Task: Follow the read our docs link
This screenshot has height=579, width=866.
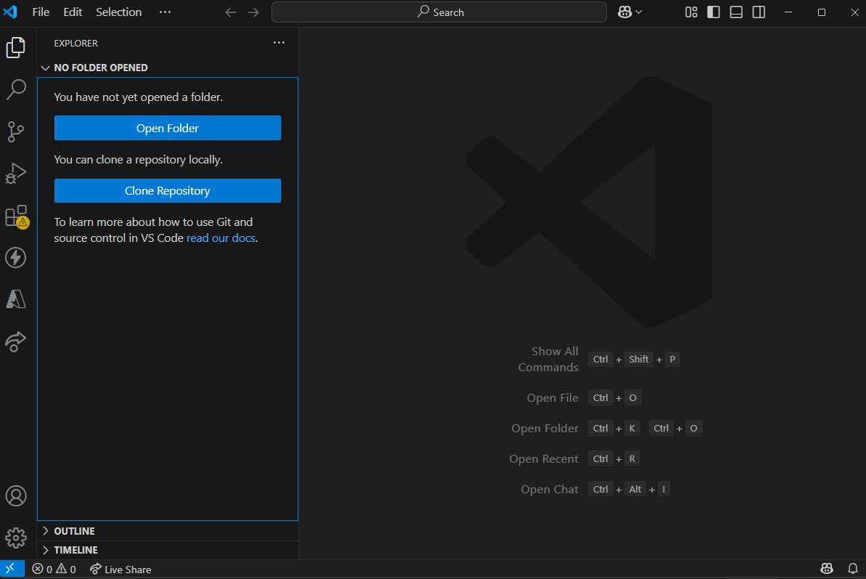Action: pos(221,238)
